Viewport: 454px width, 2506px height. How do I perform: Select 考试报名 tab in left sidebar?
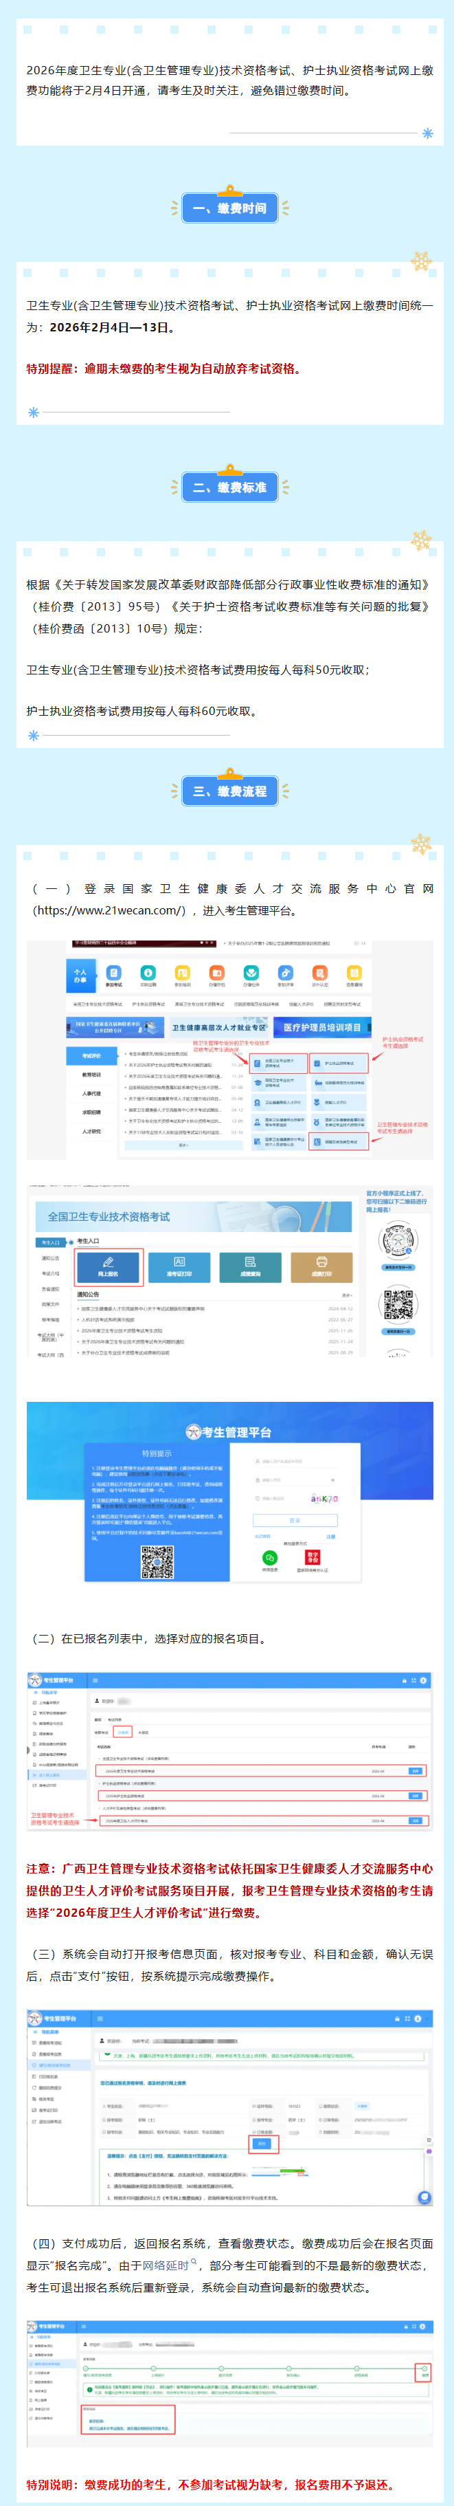[91, 1055]
